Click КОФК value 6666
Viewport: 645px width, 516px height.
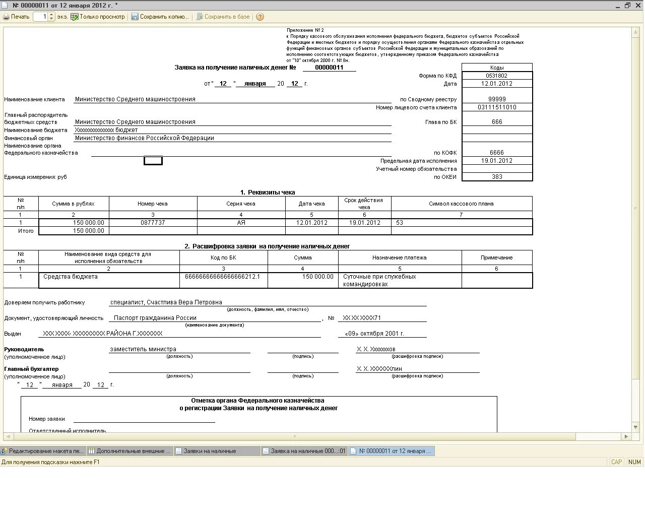(x=497, y=153)
